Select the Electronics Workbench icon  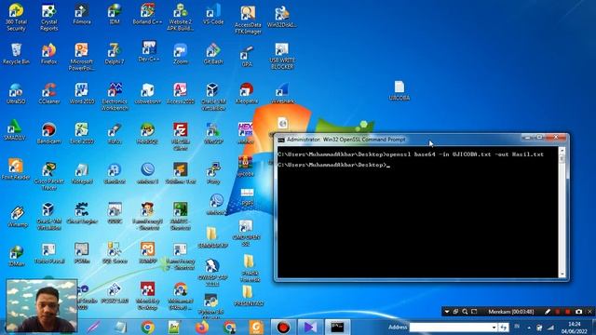115,97
